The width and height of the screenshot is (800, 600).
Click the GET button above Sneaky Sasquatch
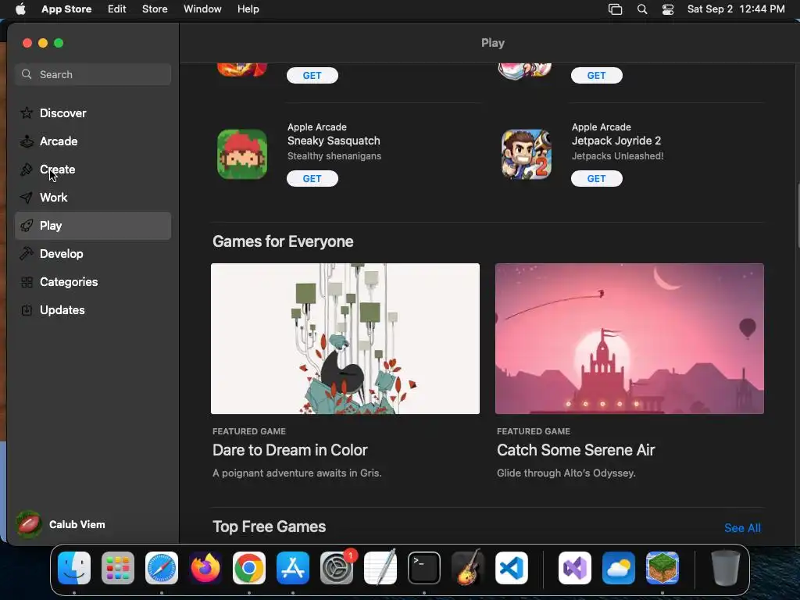pyautogui.click(x=312, y=76)
